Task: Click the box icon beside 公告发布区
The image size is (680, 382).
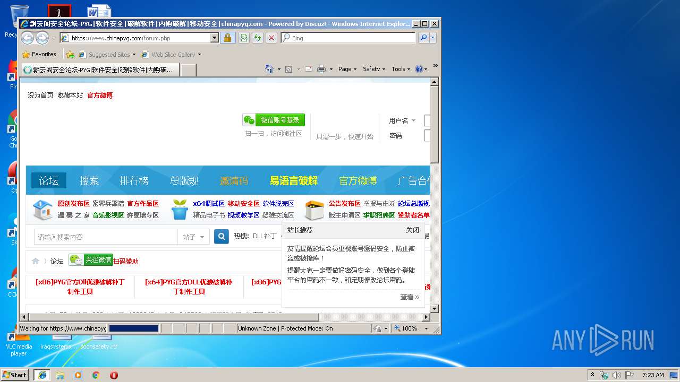Action: (x=314, y=210)
